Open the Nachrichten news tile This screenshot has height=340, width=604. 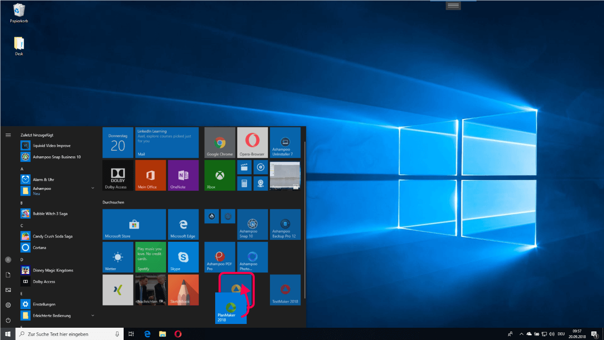(151, 289)
